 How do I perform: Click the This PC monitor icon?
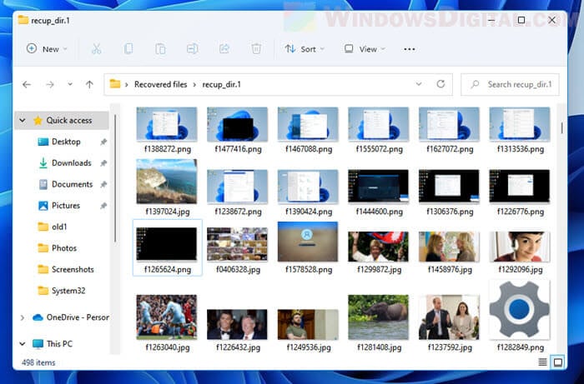point(38,344)
